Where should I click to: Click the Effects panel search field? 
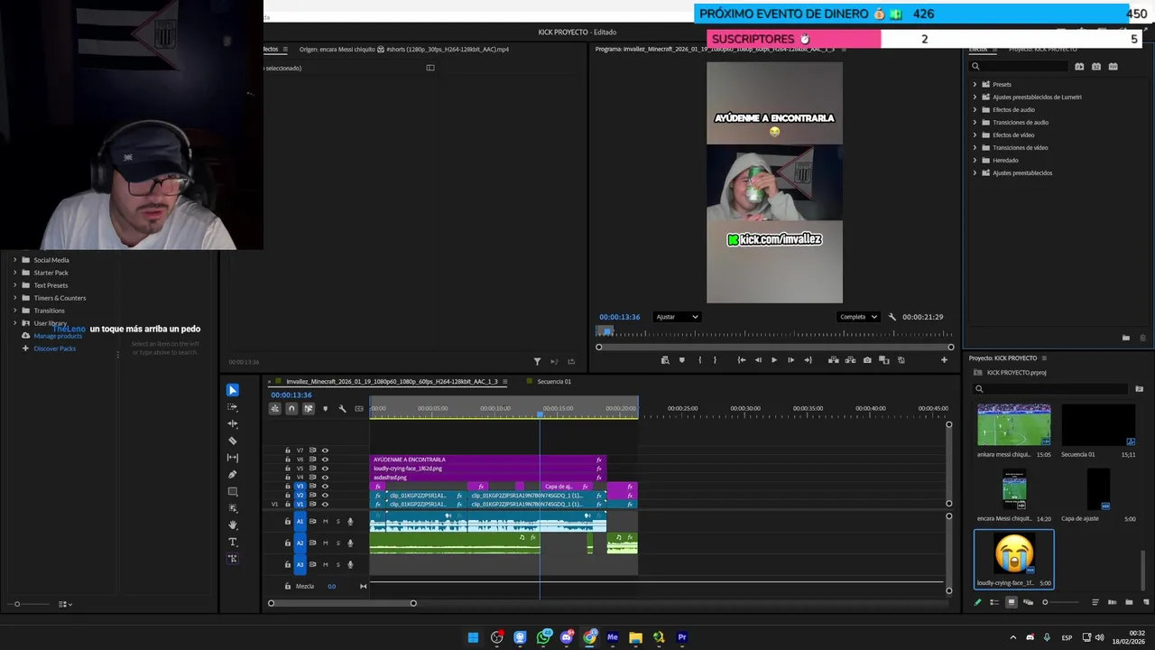pos(1020,67)
